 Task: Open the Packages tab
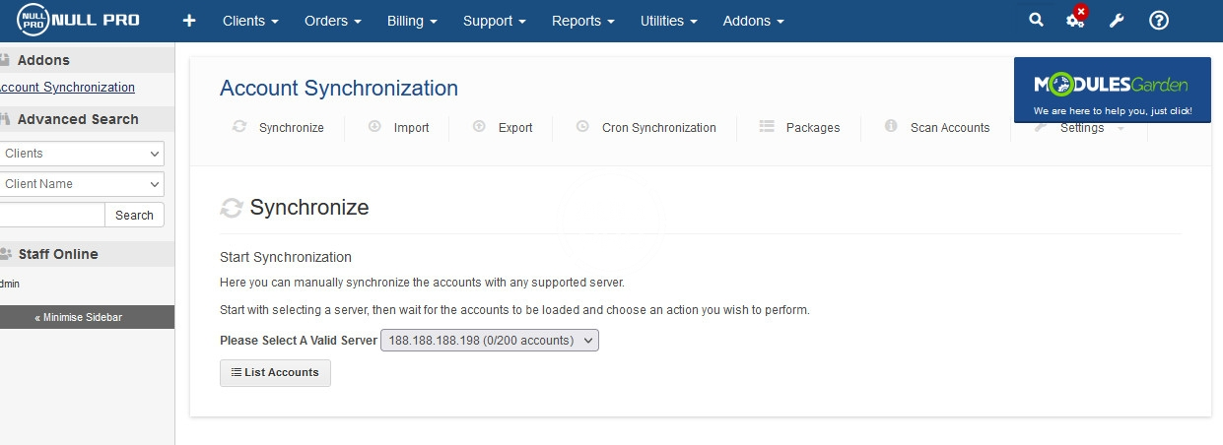pos(800,127)
